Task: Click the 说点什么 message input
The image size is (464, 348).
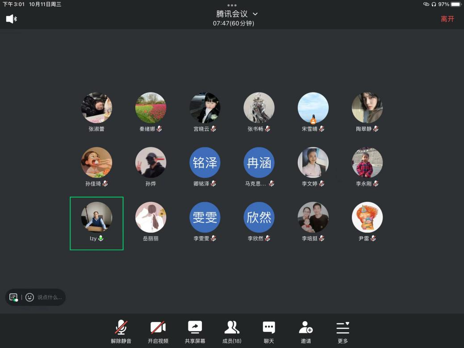Action: [49, 297]
